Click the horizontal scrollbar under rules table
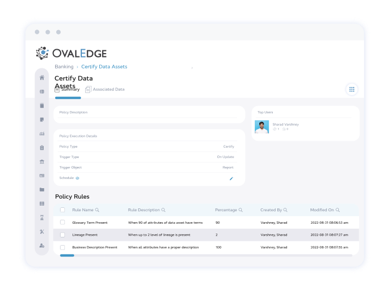The width and height of the screenshot is (382, 285). [x=206, y=255]
